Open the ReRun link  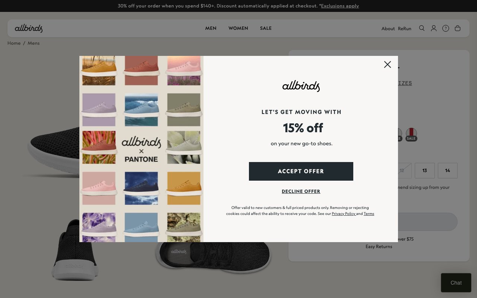[x=405, y=29]
